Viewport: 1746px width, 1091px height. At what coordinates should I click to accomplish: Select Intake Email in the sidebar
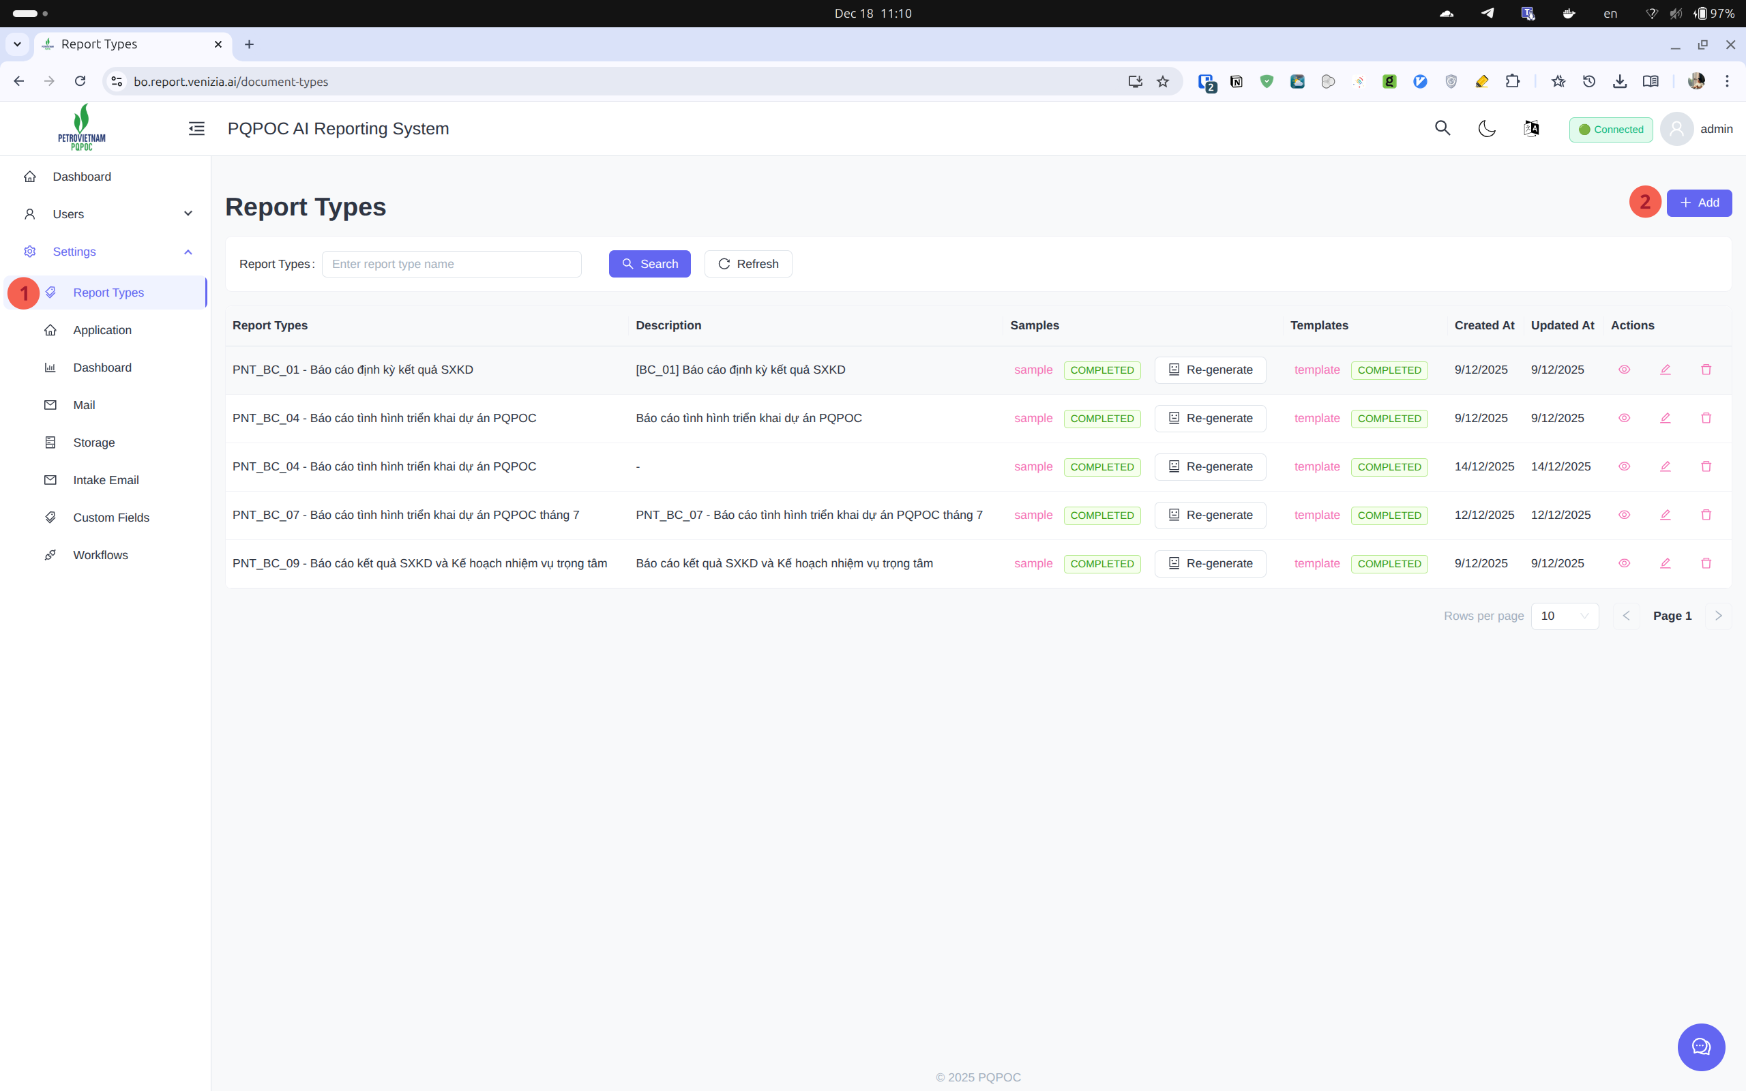coord(105,480)
